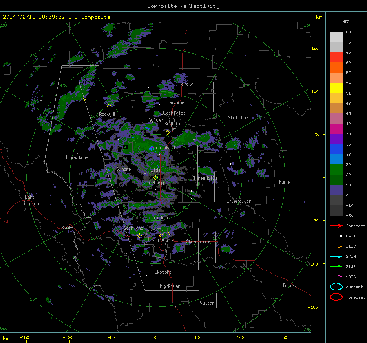Click the yellow diamond marker near RockyMH

tap(109, 106)
